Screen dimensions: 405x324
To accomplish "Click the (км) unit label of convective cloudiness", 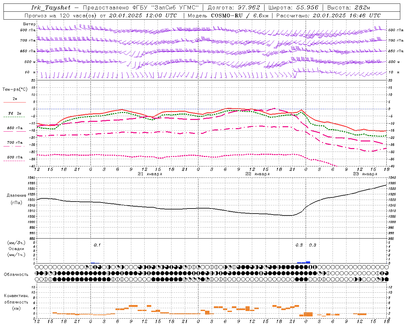I will 16,308.
